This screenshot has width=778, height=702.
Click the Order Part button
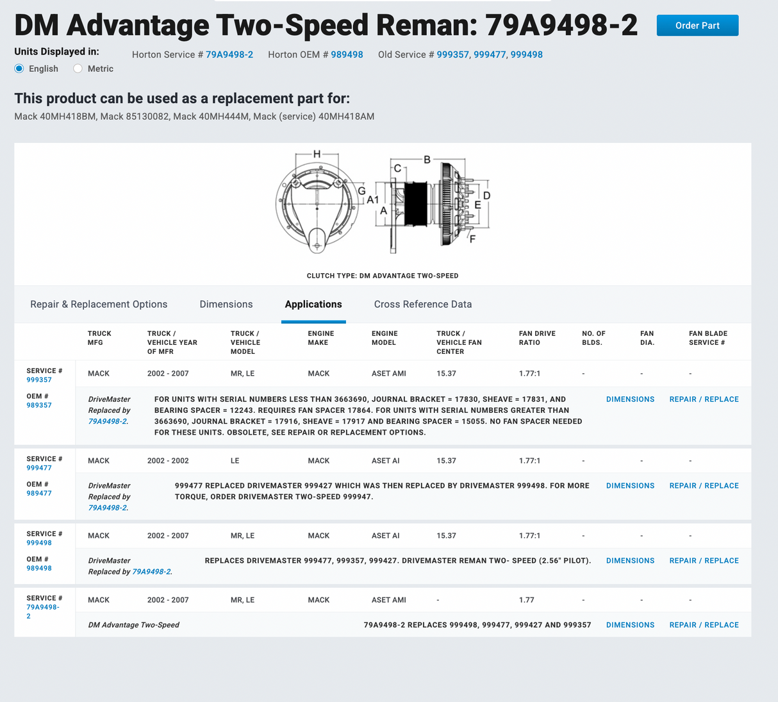697,26
